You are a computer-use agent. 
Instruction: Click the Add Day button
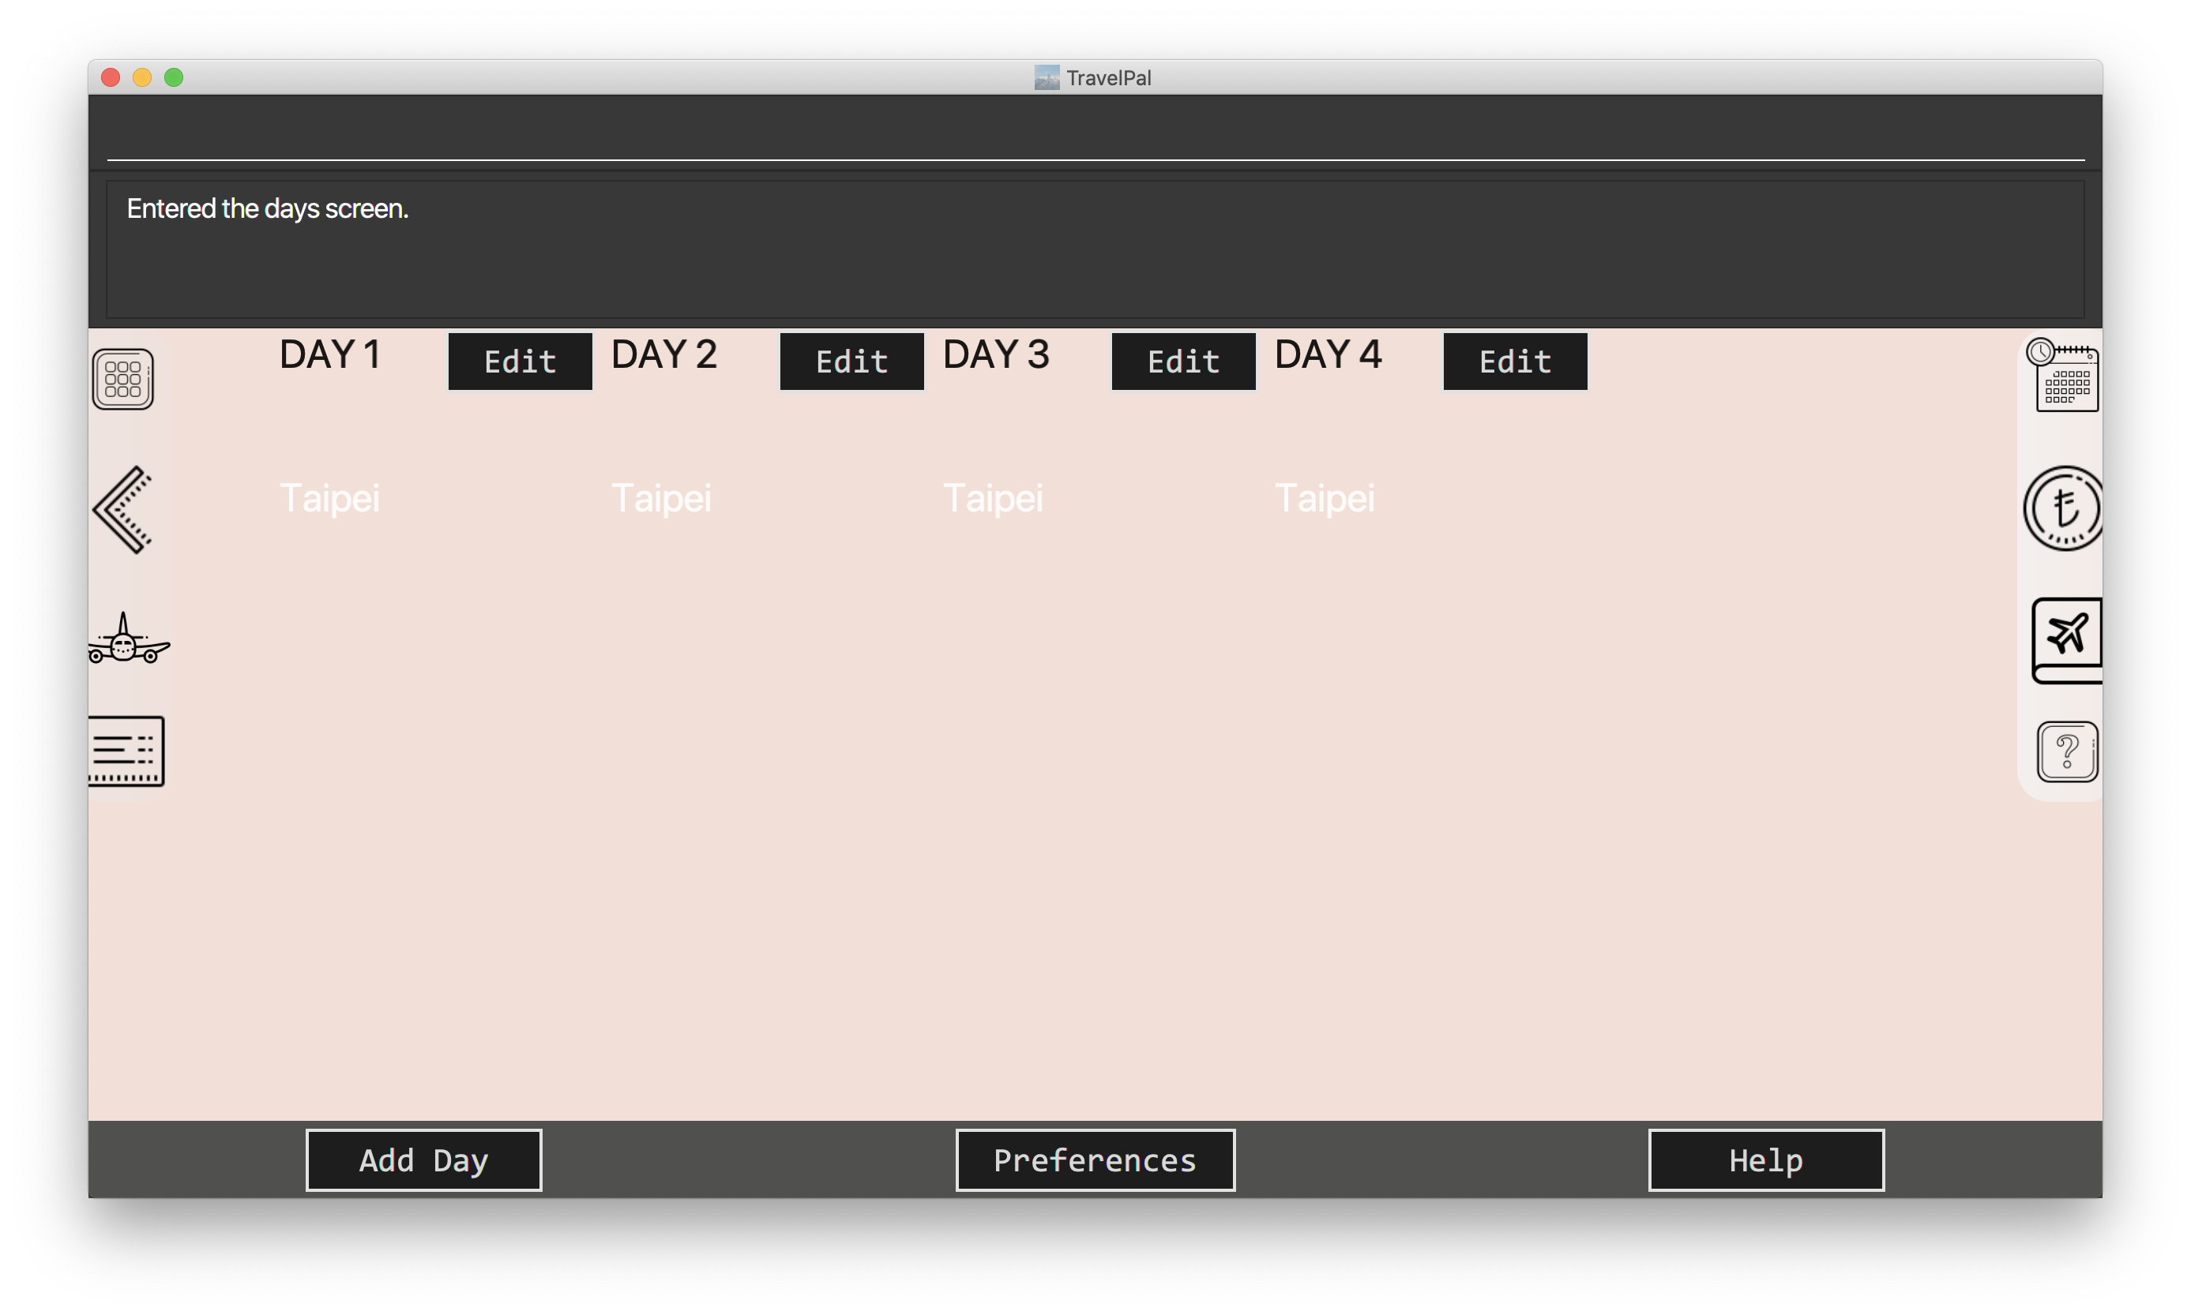(x=423, y=1160)
